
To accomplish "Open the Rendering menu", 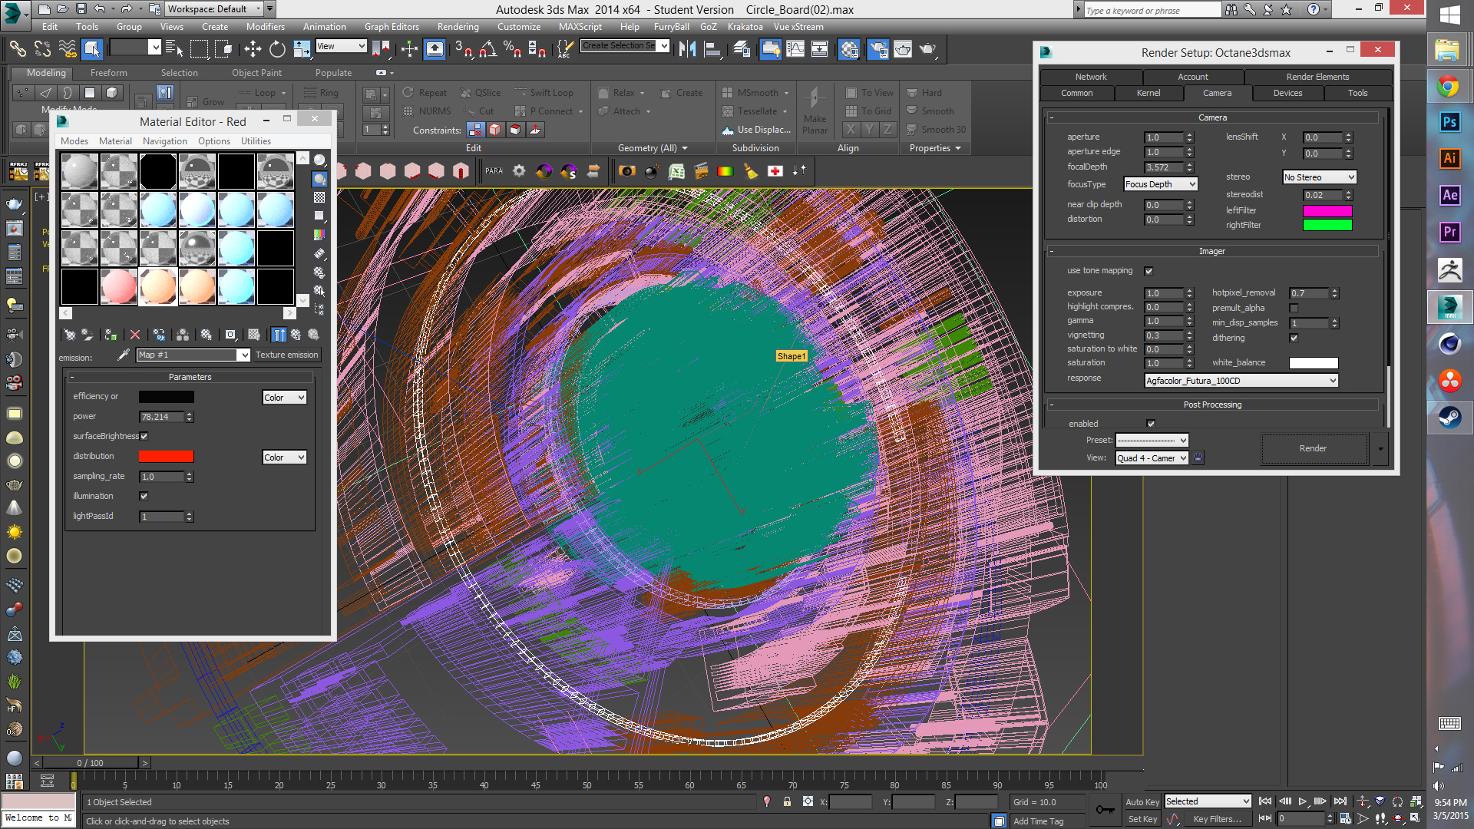I will click(x=458, y=27).
